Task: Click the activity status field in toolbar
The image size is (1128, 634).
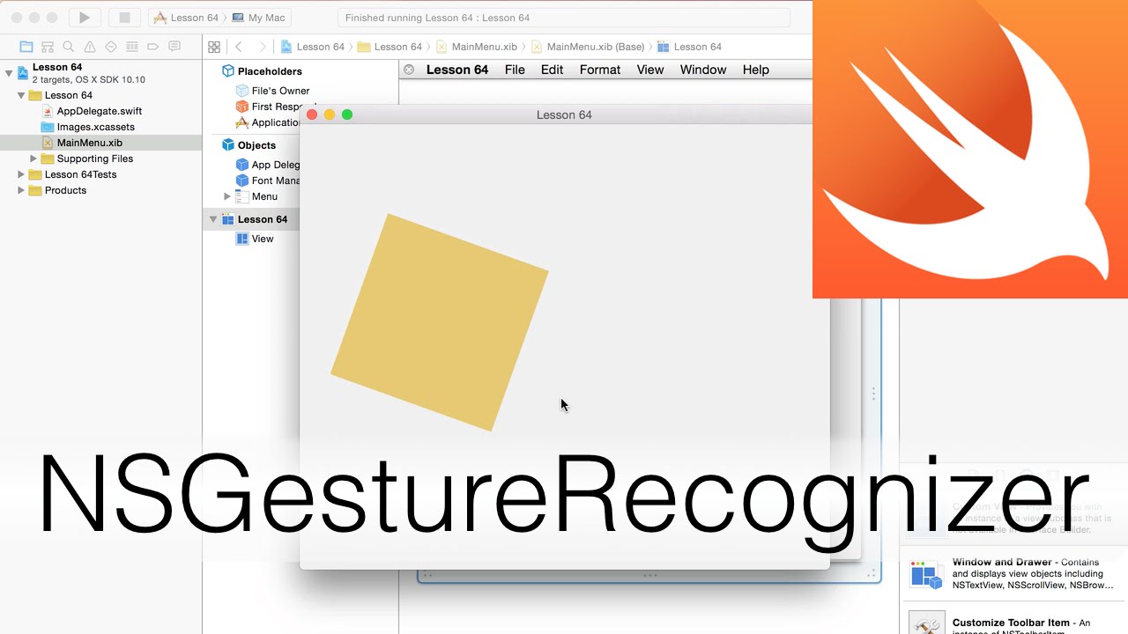Action: [564, 18]
